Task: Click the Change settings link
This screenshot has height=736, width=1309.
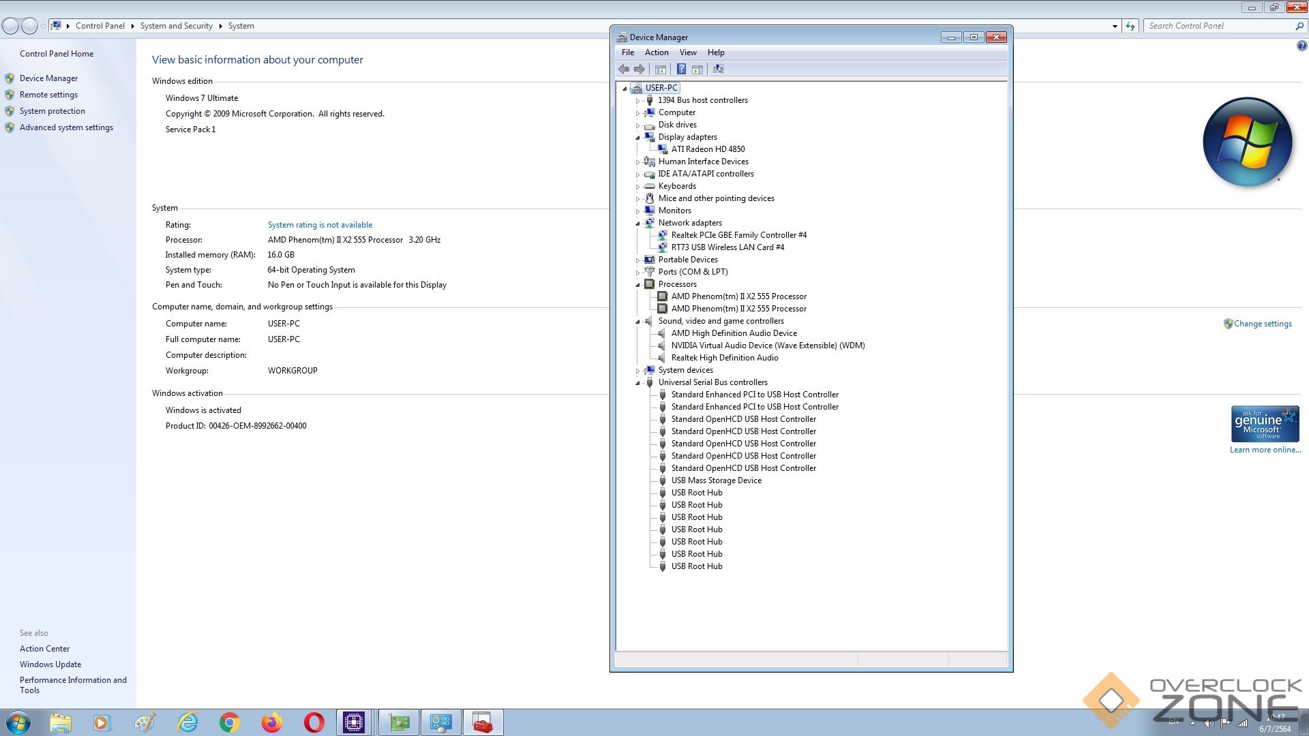Action: [x=1262, y=324]
